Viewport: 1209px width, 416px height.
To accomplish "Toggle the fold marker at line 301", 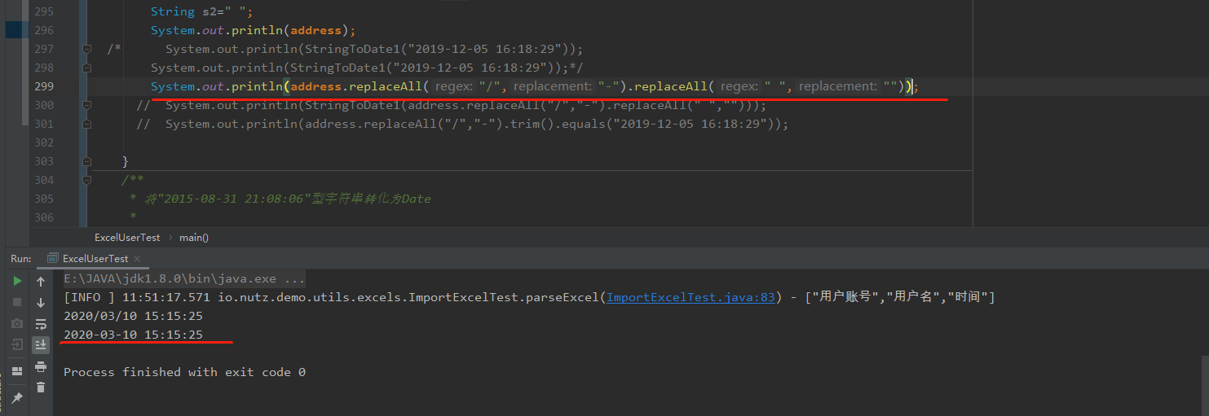I will (86, 124).
